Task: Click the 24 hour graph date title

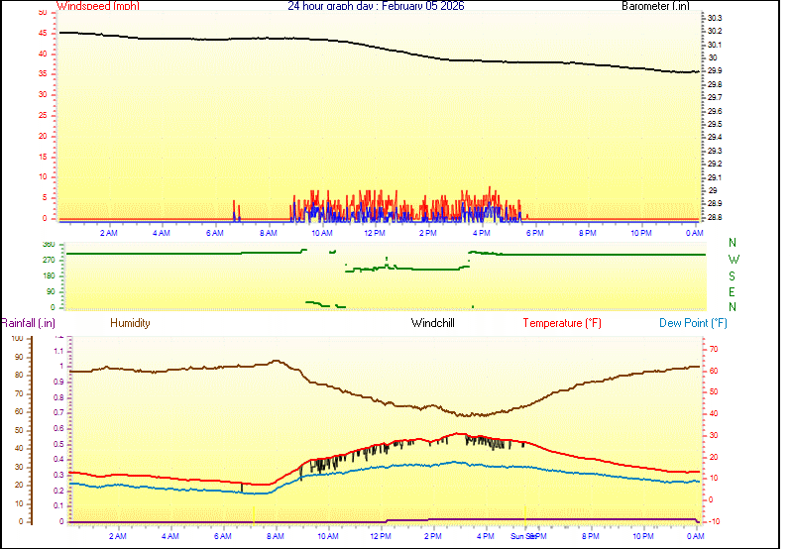Action: 362,6
